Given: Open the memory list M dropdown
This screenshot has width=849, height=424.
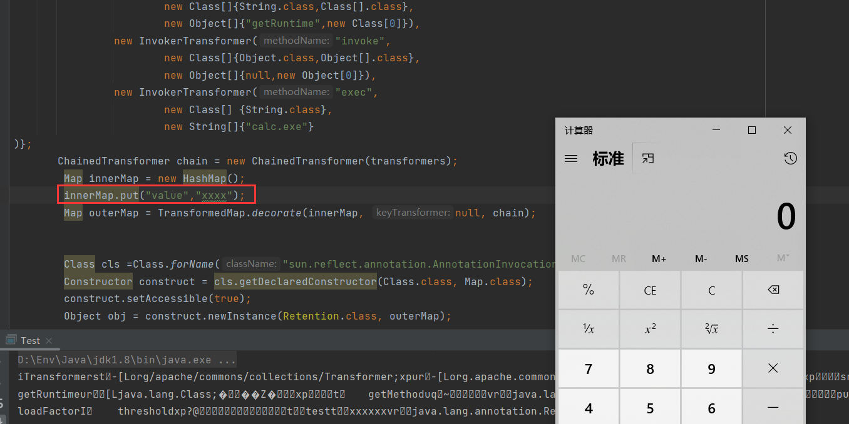Looking at the screenshot, I should tap(783, 259).
